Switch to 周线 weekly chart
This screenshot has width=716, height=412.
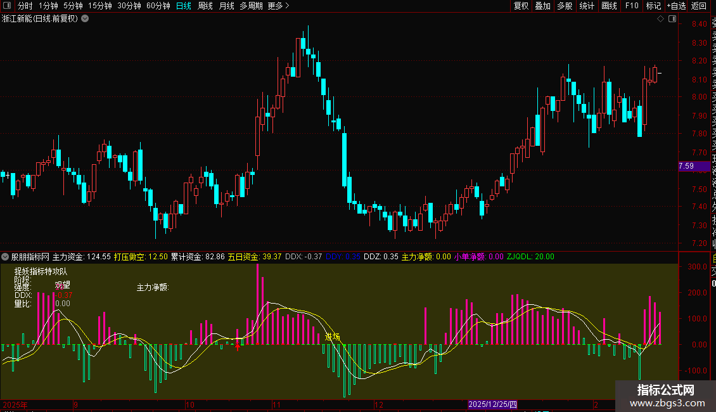(x=205, y=6)
